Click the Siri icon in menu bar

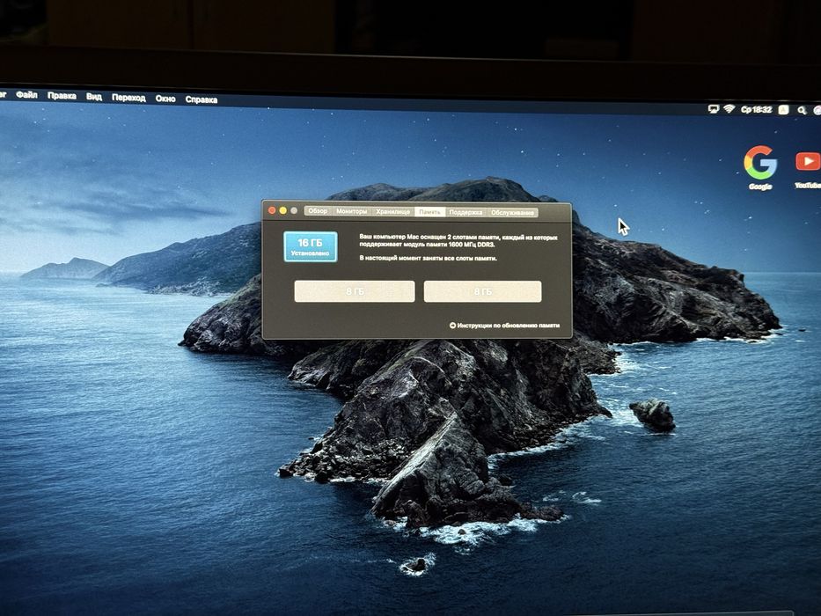click(x=817, y=110)
